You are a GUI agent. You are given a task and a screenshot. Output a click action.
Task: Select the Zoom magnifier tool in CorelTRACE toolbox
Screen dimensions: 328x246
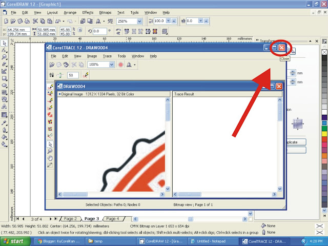pyautogui.click(x=50, y=151)
